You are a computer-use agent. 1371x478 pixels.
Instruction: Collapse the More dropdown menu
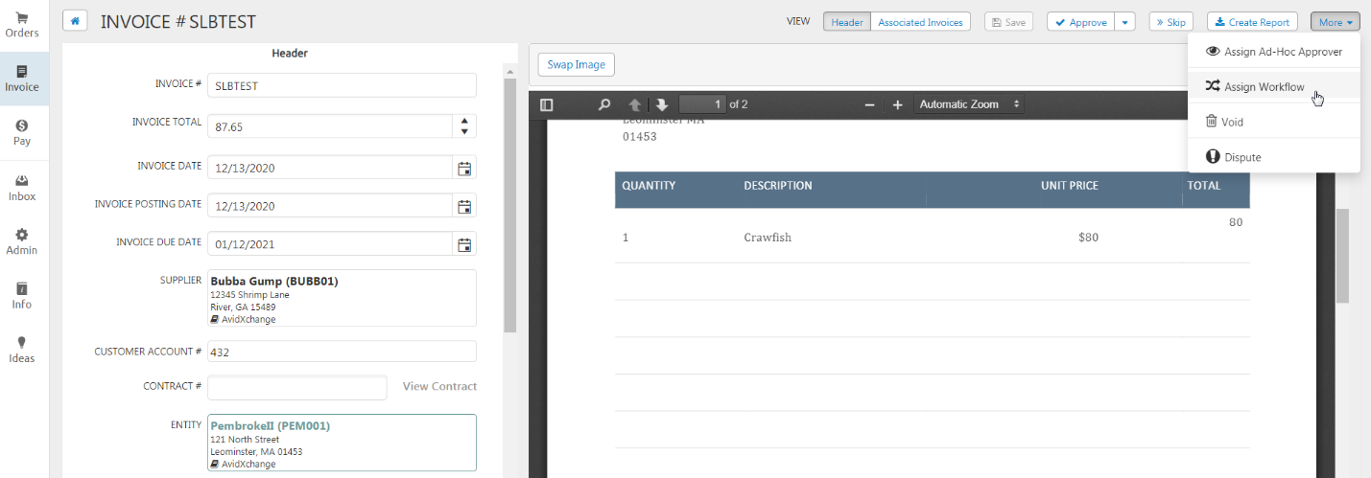[1336, 22]
